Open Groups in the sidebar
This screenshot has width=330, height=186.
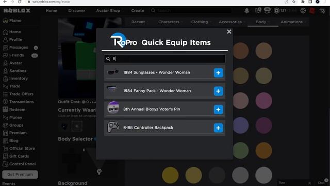pyautogui.click(x=13, y=125)
